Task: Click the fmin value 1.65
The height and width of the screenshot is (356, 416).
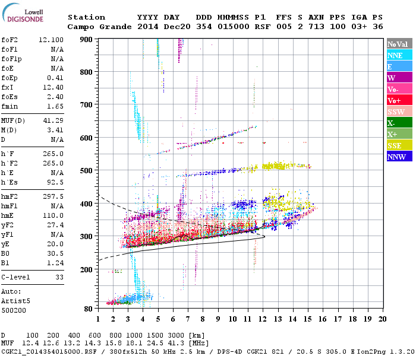Action: tap(55, 106)
